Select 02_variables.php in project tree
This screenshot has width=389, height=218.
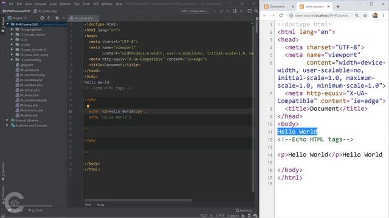[x=29, y=80]
